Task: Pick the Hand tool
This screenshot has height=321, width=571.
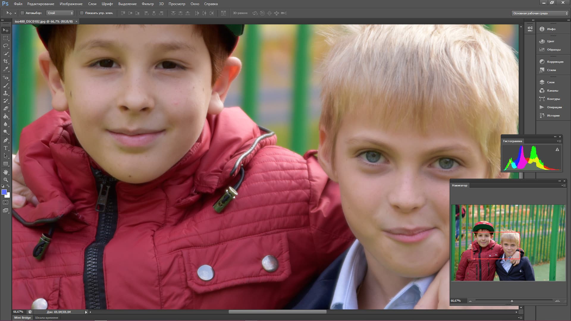Action: pyautogui.click(x=6, y=172)
